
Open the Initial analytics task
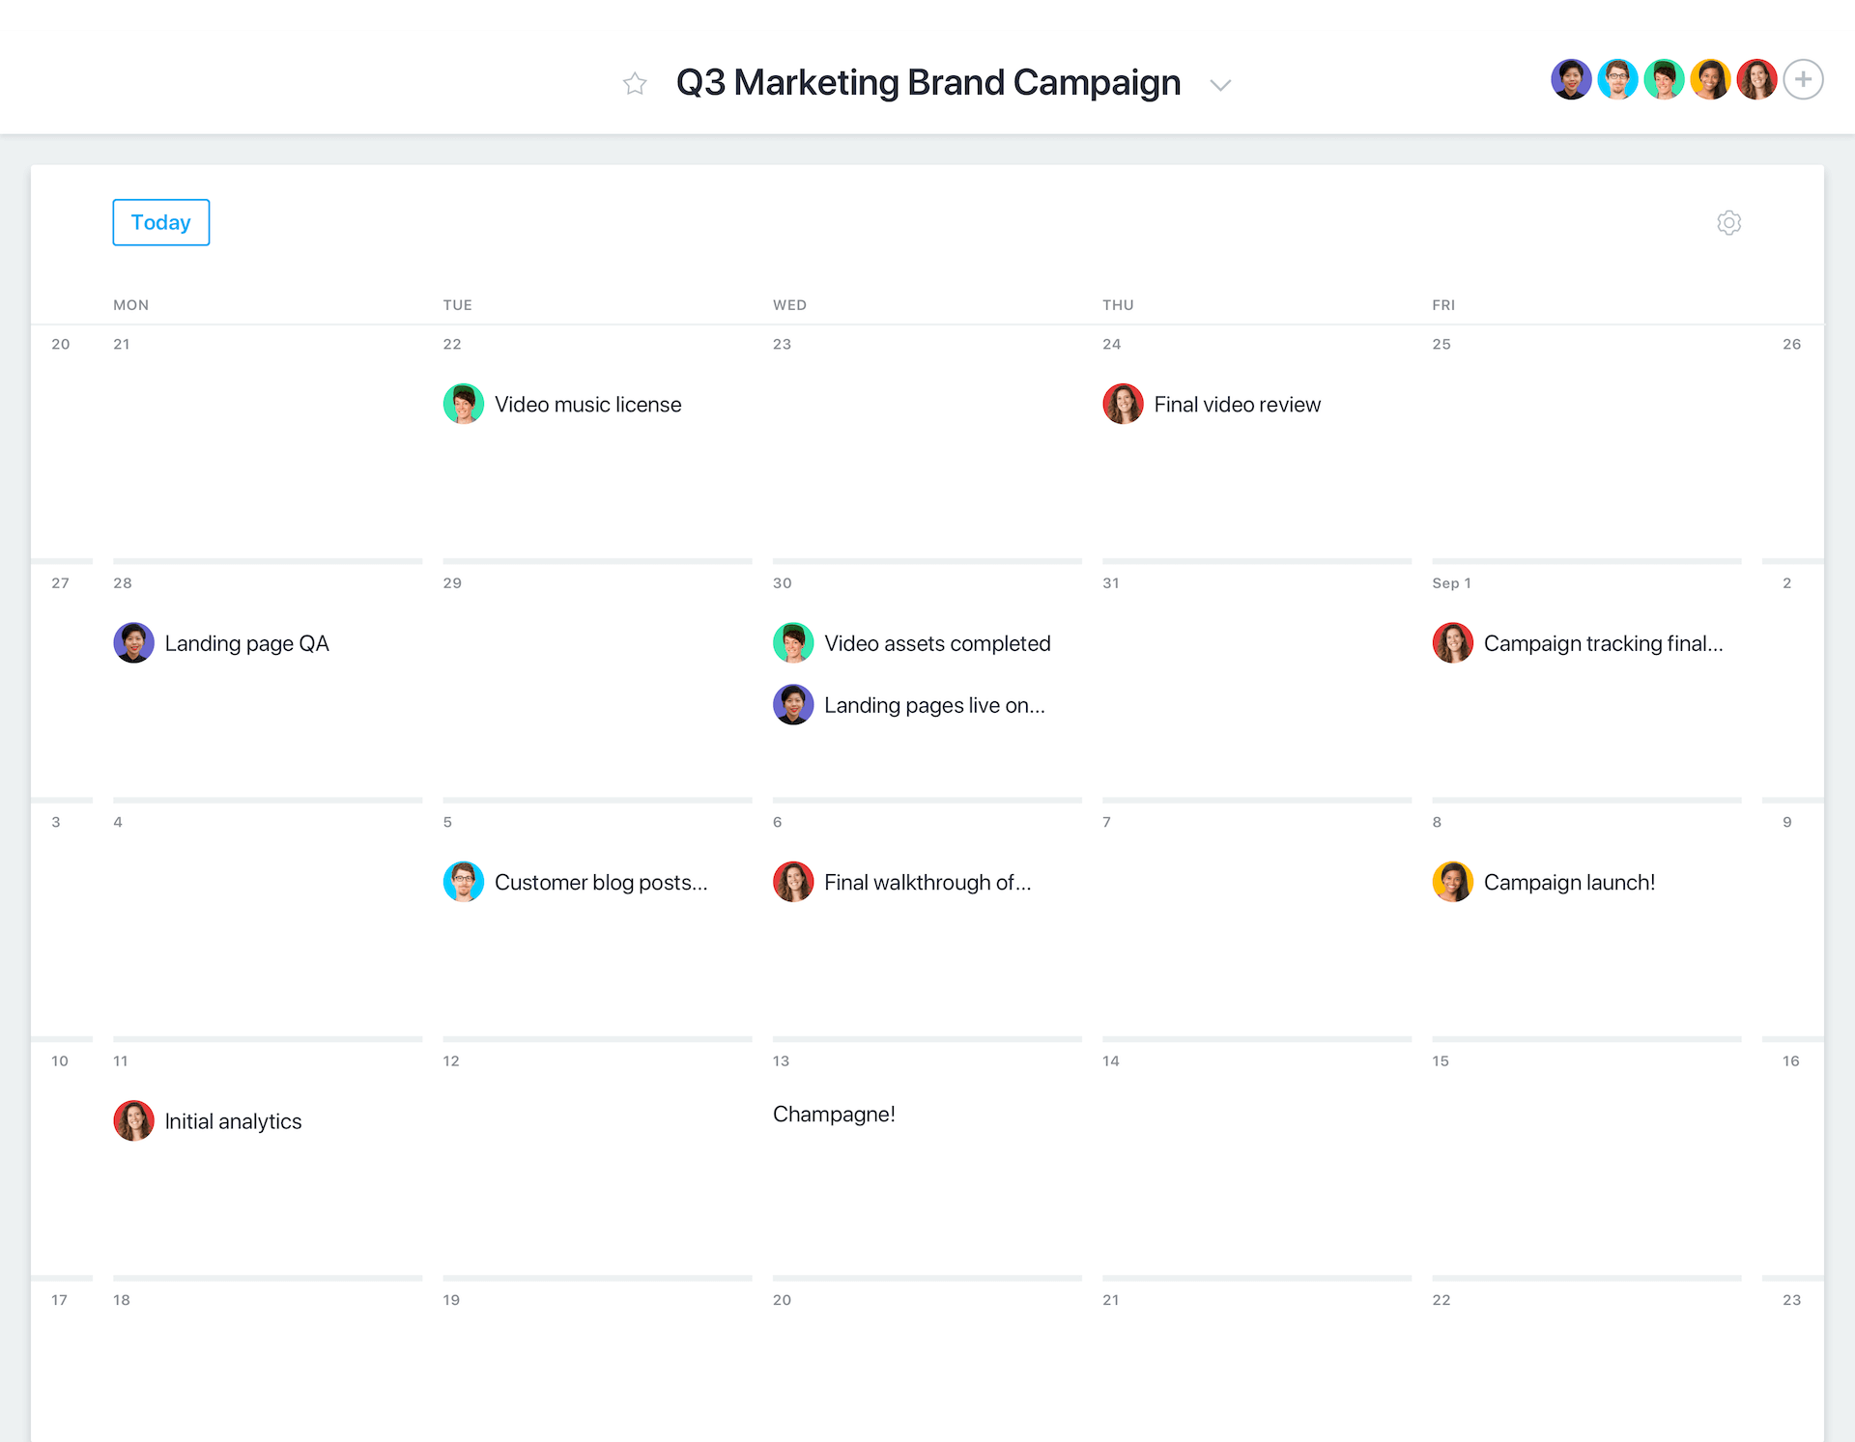[233, 1121]
